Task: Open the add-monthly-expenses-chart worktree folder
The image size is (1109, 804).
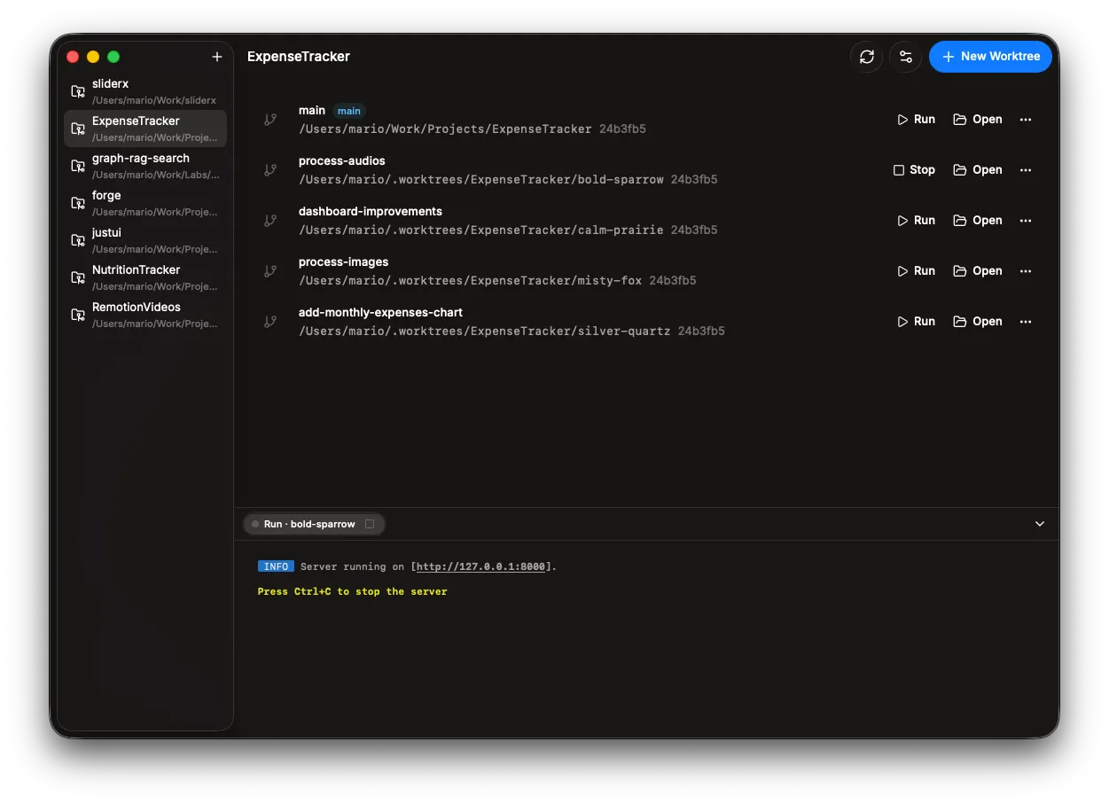Action: 978,322
